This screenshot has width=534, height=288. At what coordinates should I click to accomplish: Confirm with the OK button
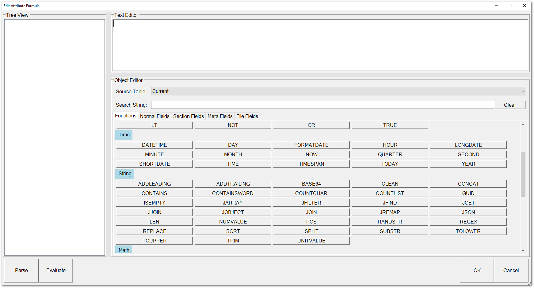(x=477, y=270)
